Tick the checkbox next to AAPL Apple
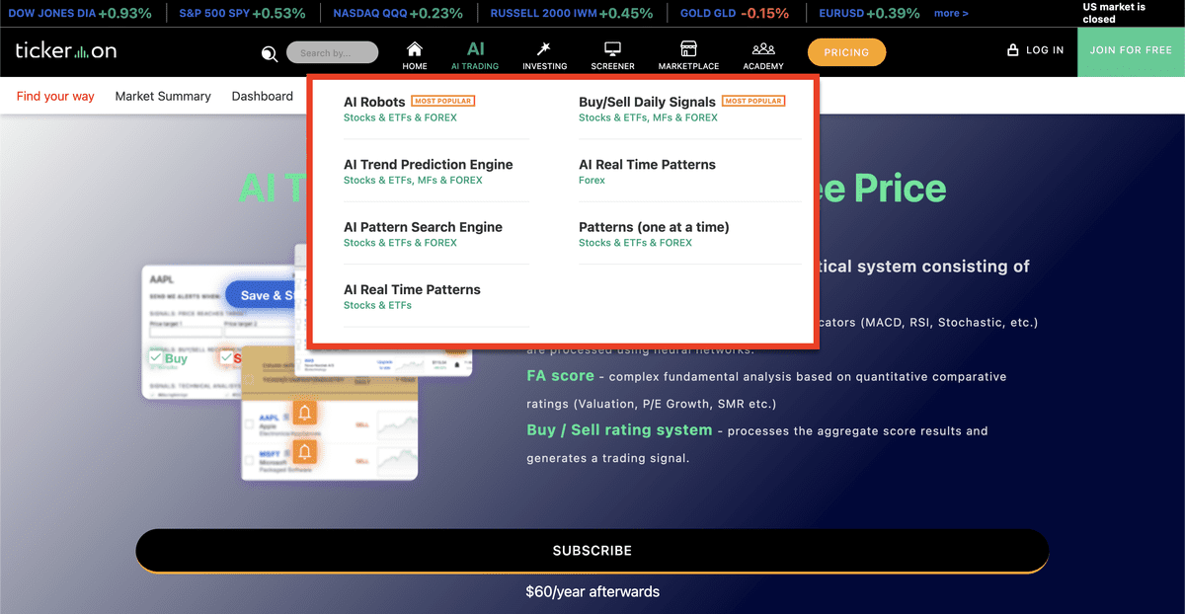Screen dimensions: 1185x614 coord(251,424)
